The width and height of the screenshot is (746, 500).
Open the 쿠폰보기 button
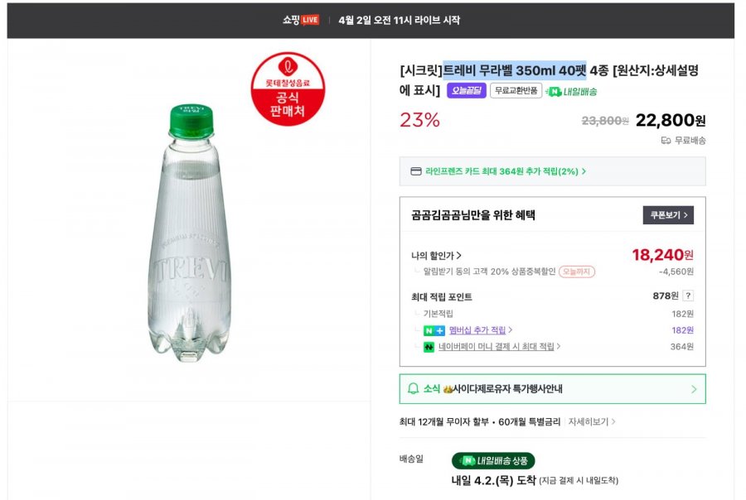(667, 214)
